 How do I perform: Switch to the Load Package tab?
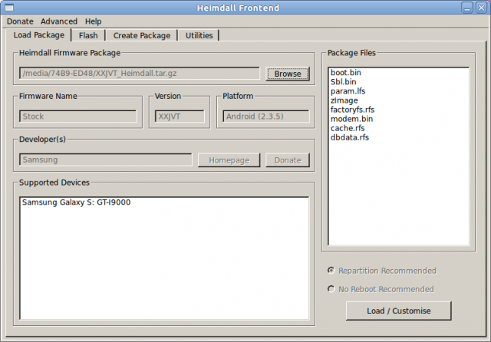(39, 35)
